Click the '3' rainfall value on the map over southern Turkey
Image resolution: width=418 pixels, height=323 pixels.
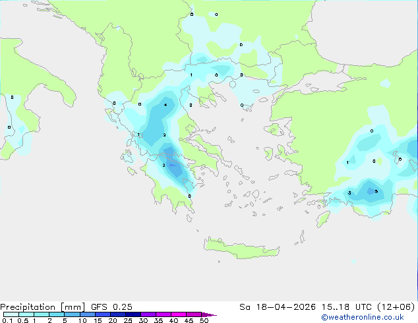349,193
